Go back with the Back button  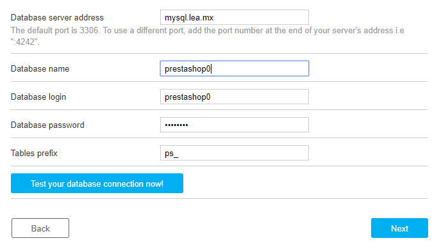[40, 228]
